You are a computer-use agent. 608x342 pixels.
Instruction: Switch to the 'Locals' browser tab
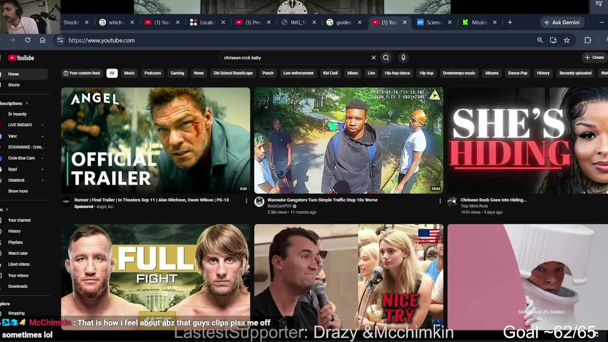[206, 22]
